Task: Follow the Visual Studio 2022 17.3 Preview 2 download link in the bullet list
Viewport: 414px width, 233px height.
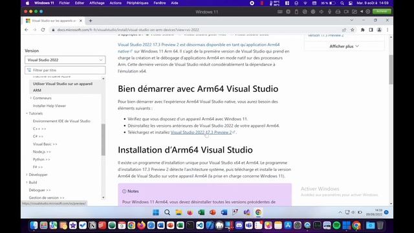Action: tap(201, 132)
